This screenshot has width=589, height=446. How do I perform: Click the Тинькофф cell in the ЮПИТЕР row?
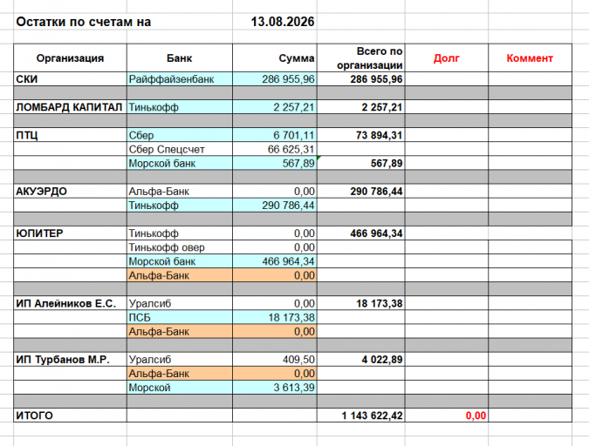(x=180, y=233)
